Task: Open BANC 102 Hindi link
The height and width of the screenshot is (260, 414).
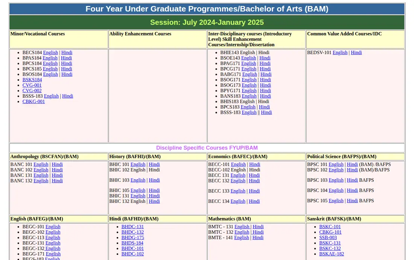Action: (57, 170)
